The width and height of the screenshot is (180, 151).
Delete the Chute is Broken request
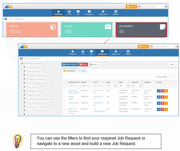click(x=162, y=97)
